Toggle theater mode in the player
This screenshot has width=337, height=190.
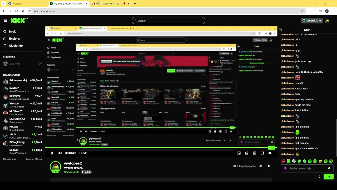[x=254, y=153]
